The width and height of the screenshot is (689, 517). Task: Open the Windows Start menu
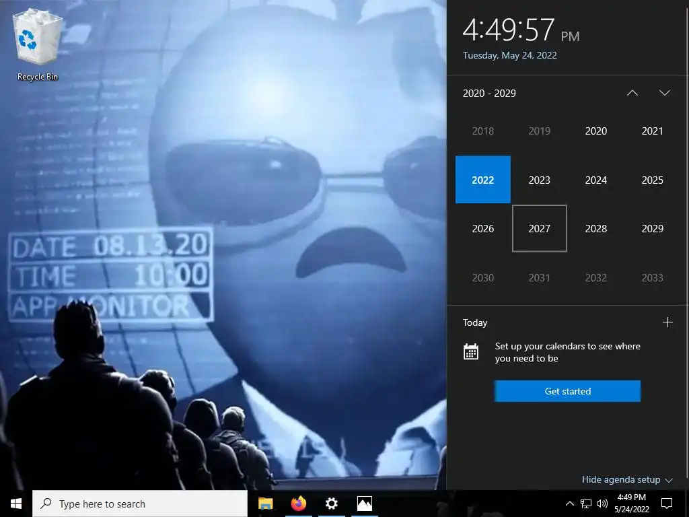point(16,504)
